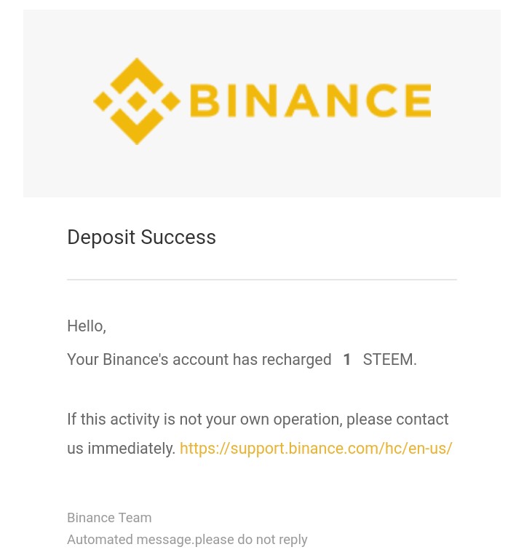This screenshot has height=555, width=524.
Task: Open the support.binance.com help link
Action: pyautogui.click(x=316, y=449)
